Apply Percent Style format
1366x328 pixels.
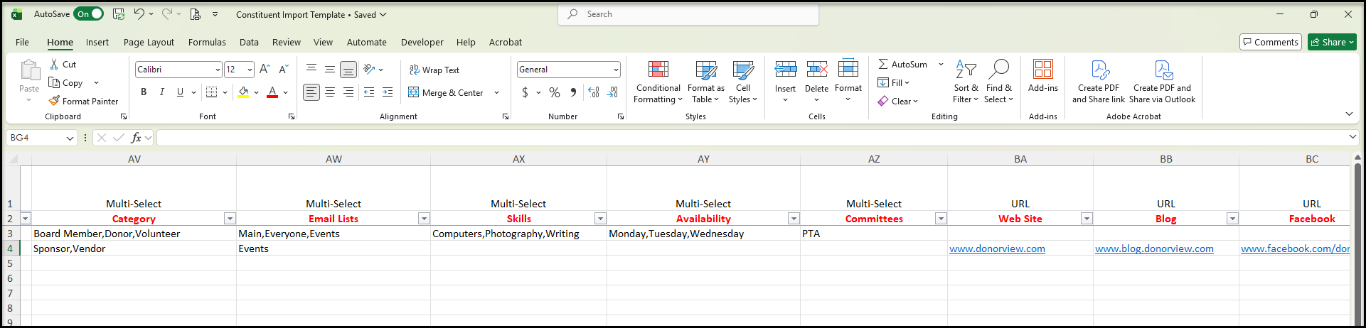tap(555, 92)
